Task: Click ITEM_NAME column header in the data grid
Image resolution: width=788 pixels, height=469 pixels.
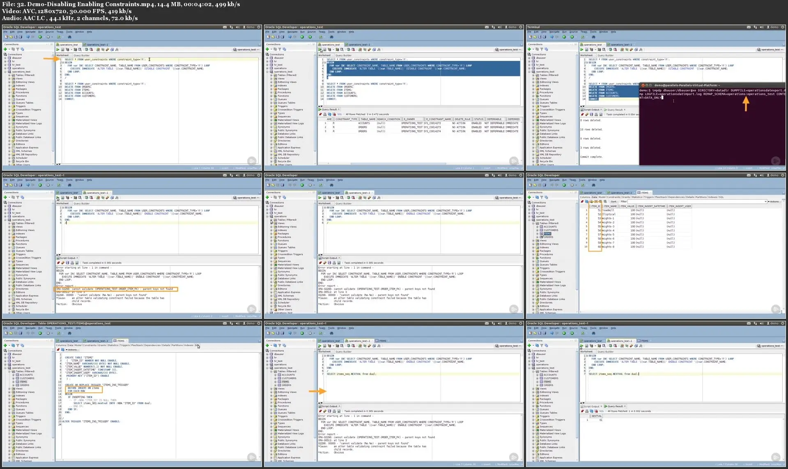Action: click(610, 206)
